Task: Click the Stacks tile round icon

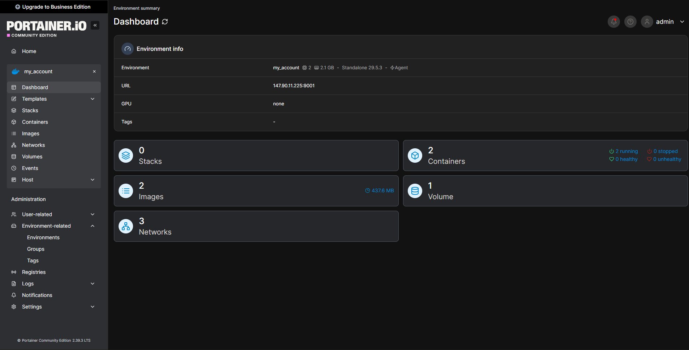Action: tap(126, 156)
